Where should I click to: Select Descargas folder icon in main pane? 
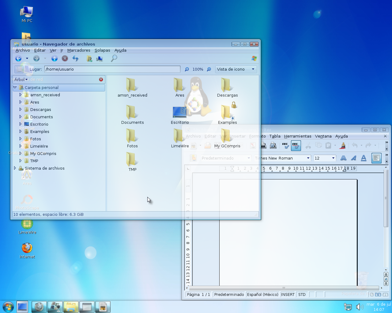227,85
